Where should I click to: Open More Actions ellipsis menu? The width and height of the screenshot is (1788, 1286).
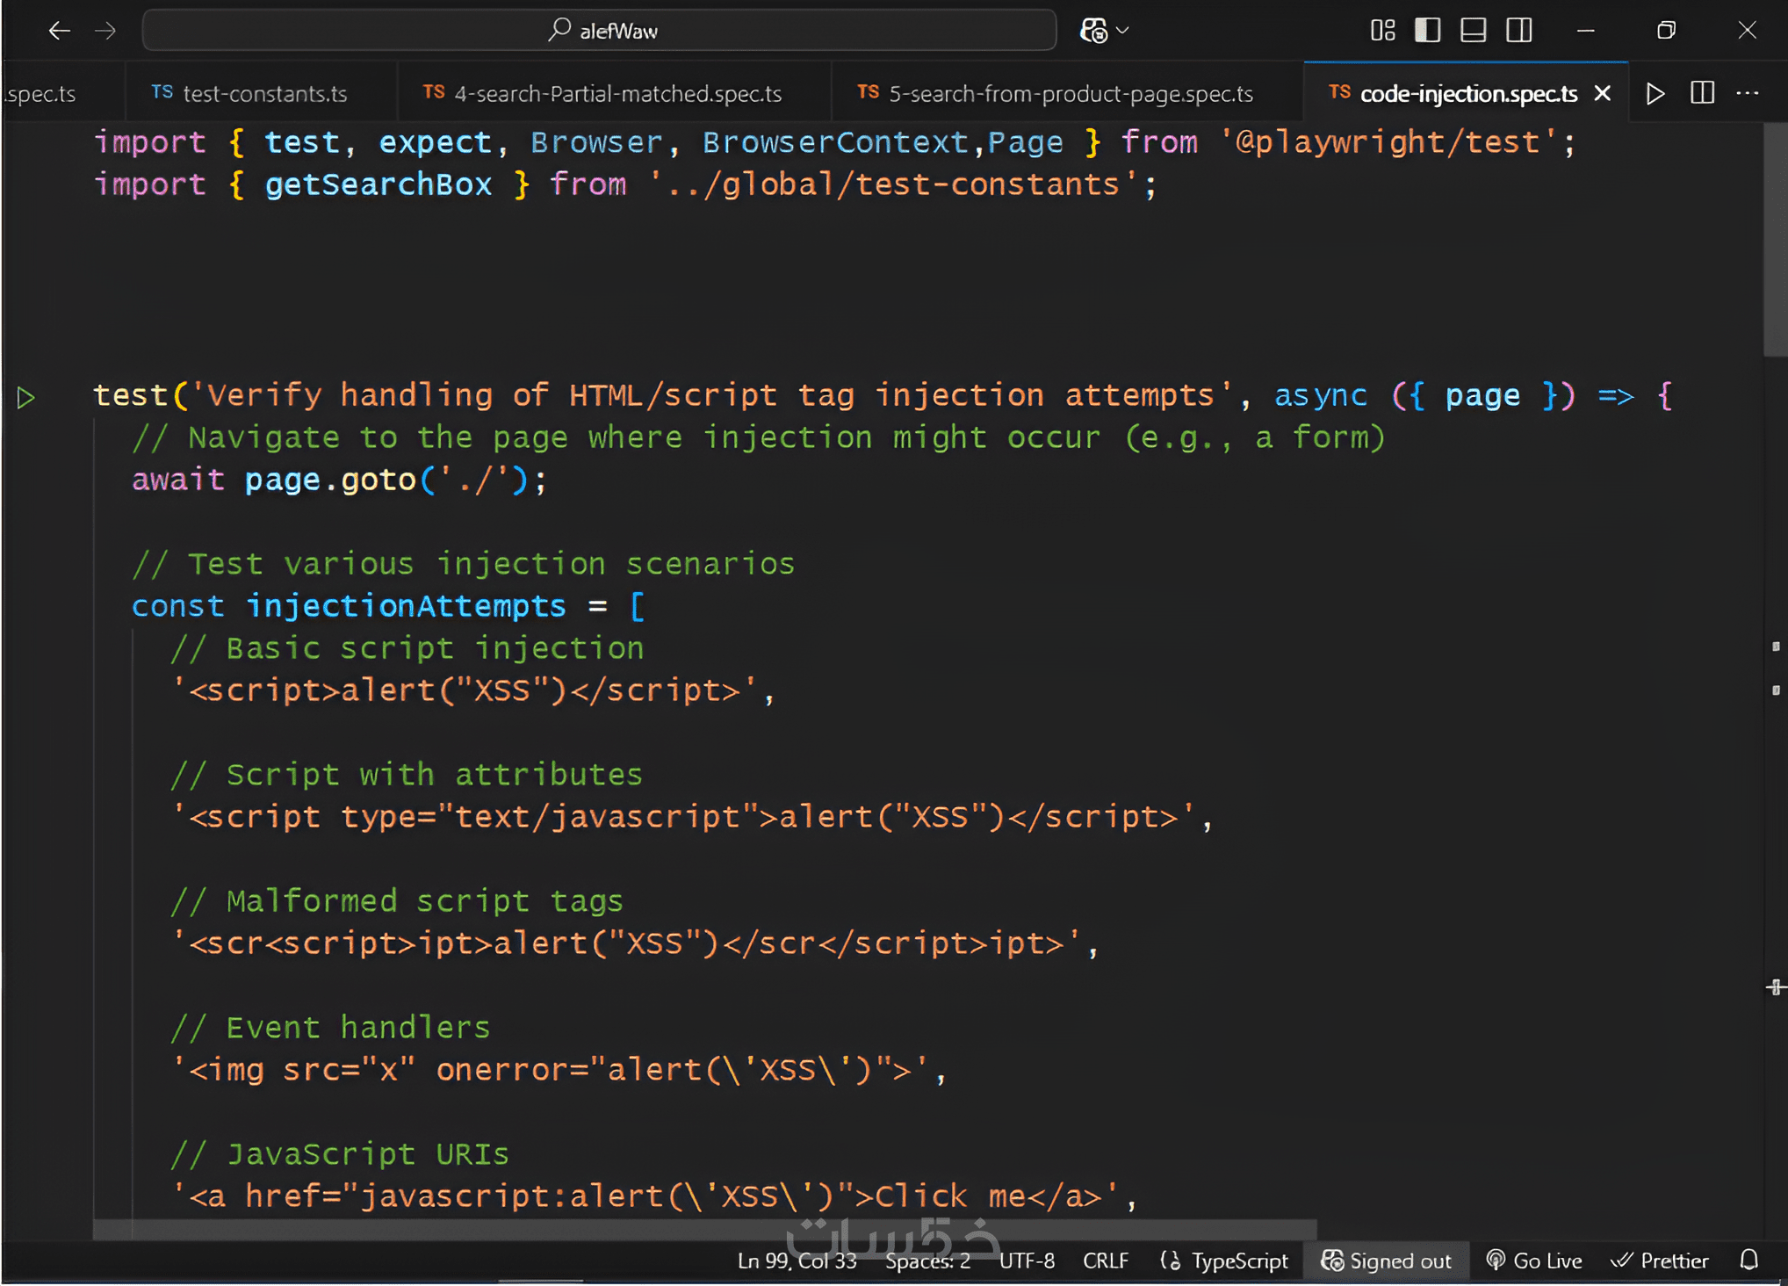click(x=1748, y=93)
